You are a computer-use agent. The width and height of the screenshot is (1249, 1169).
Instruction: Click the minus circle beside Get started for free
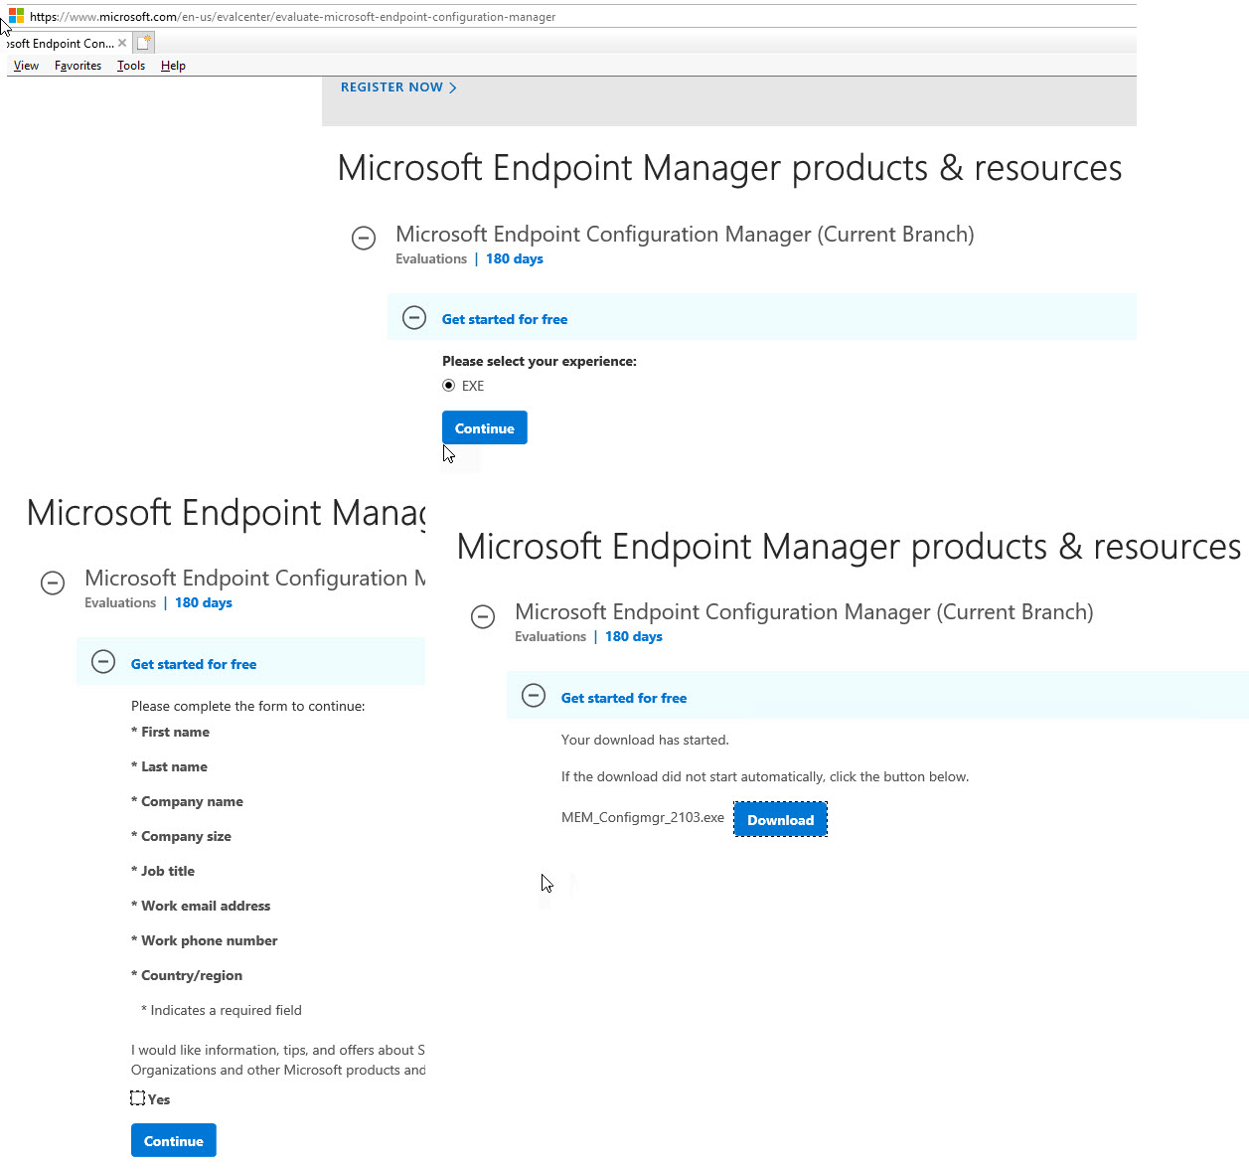click(x=414, y=317)
